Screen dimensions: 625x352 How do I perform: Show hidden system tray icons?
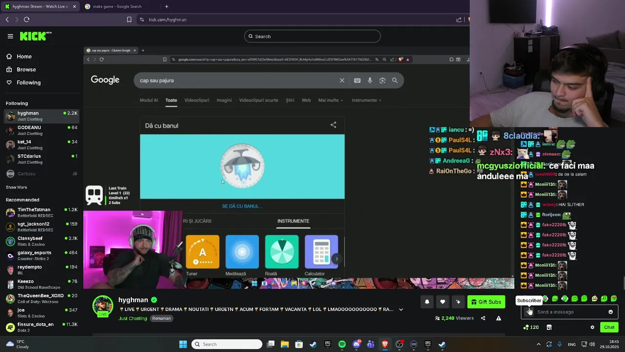[539, 344]
